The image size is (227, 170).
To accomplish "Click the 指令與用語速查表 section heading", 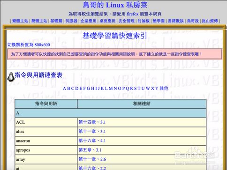I will click(x=38, y=75).
